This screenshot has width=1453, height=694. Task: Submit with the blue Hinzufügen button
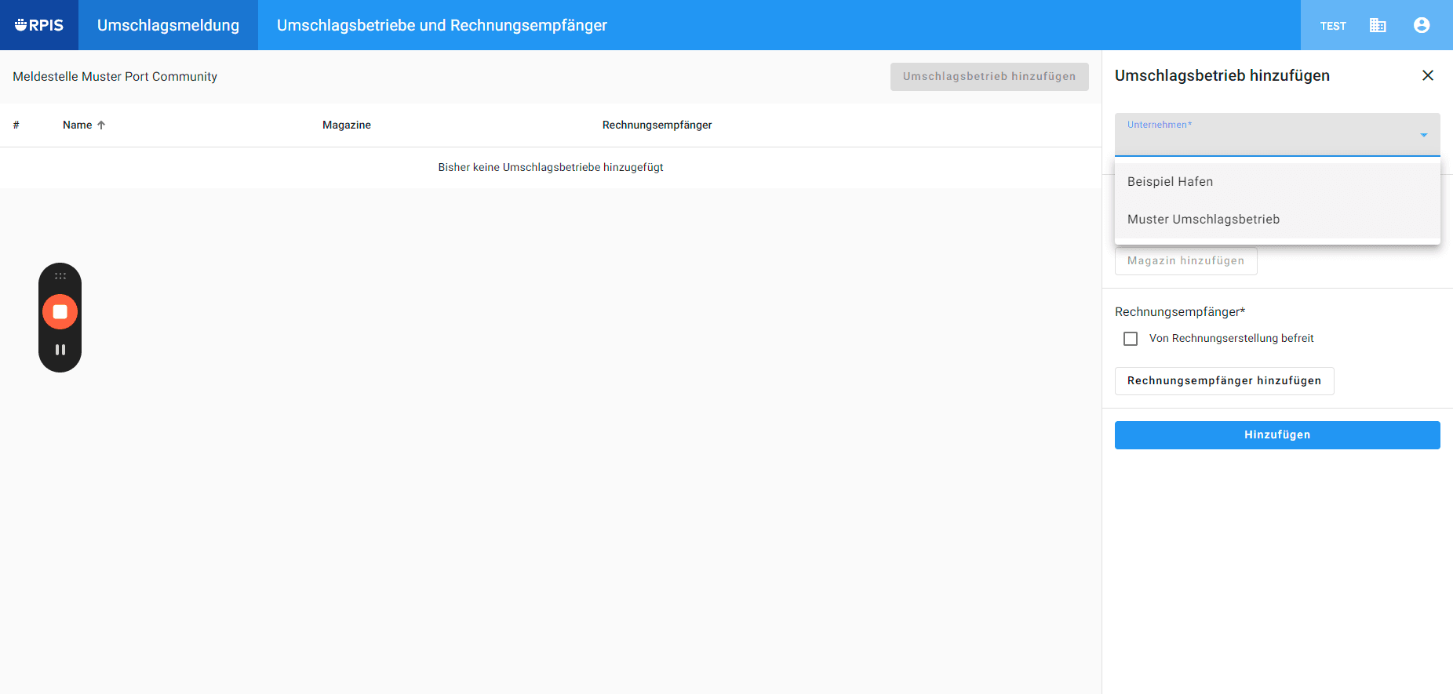[1277, 435]
